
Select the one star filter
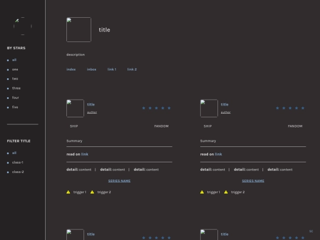click(15, 69)
